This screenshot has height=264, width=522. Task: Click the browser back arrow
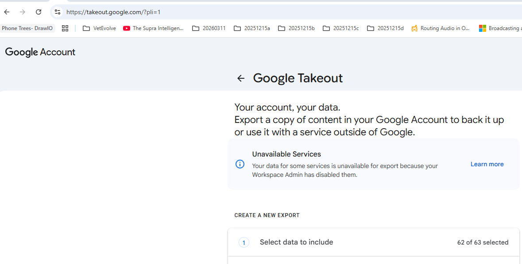pyautogui.click(x=7, y=12)
